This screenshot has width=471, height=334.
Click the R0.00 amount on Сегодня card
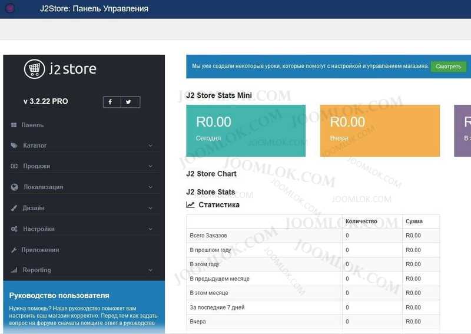214,122
